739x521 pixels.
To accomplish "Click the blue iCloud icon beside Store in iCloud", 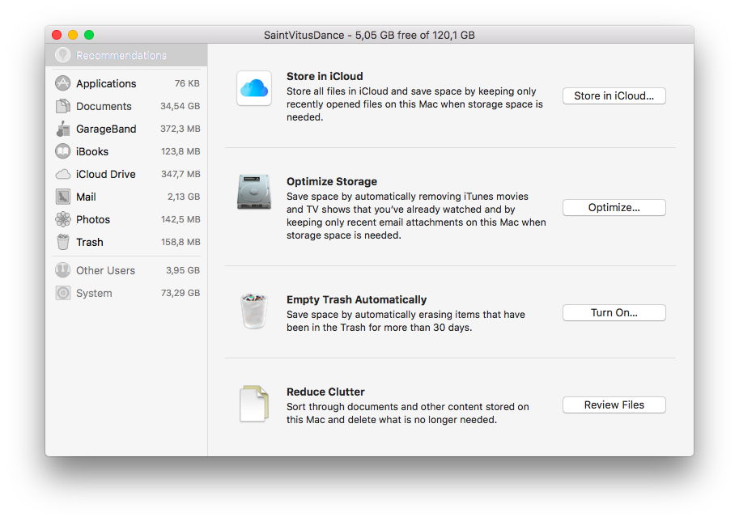I will [253, 89].
